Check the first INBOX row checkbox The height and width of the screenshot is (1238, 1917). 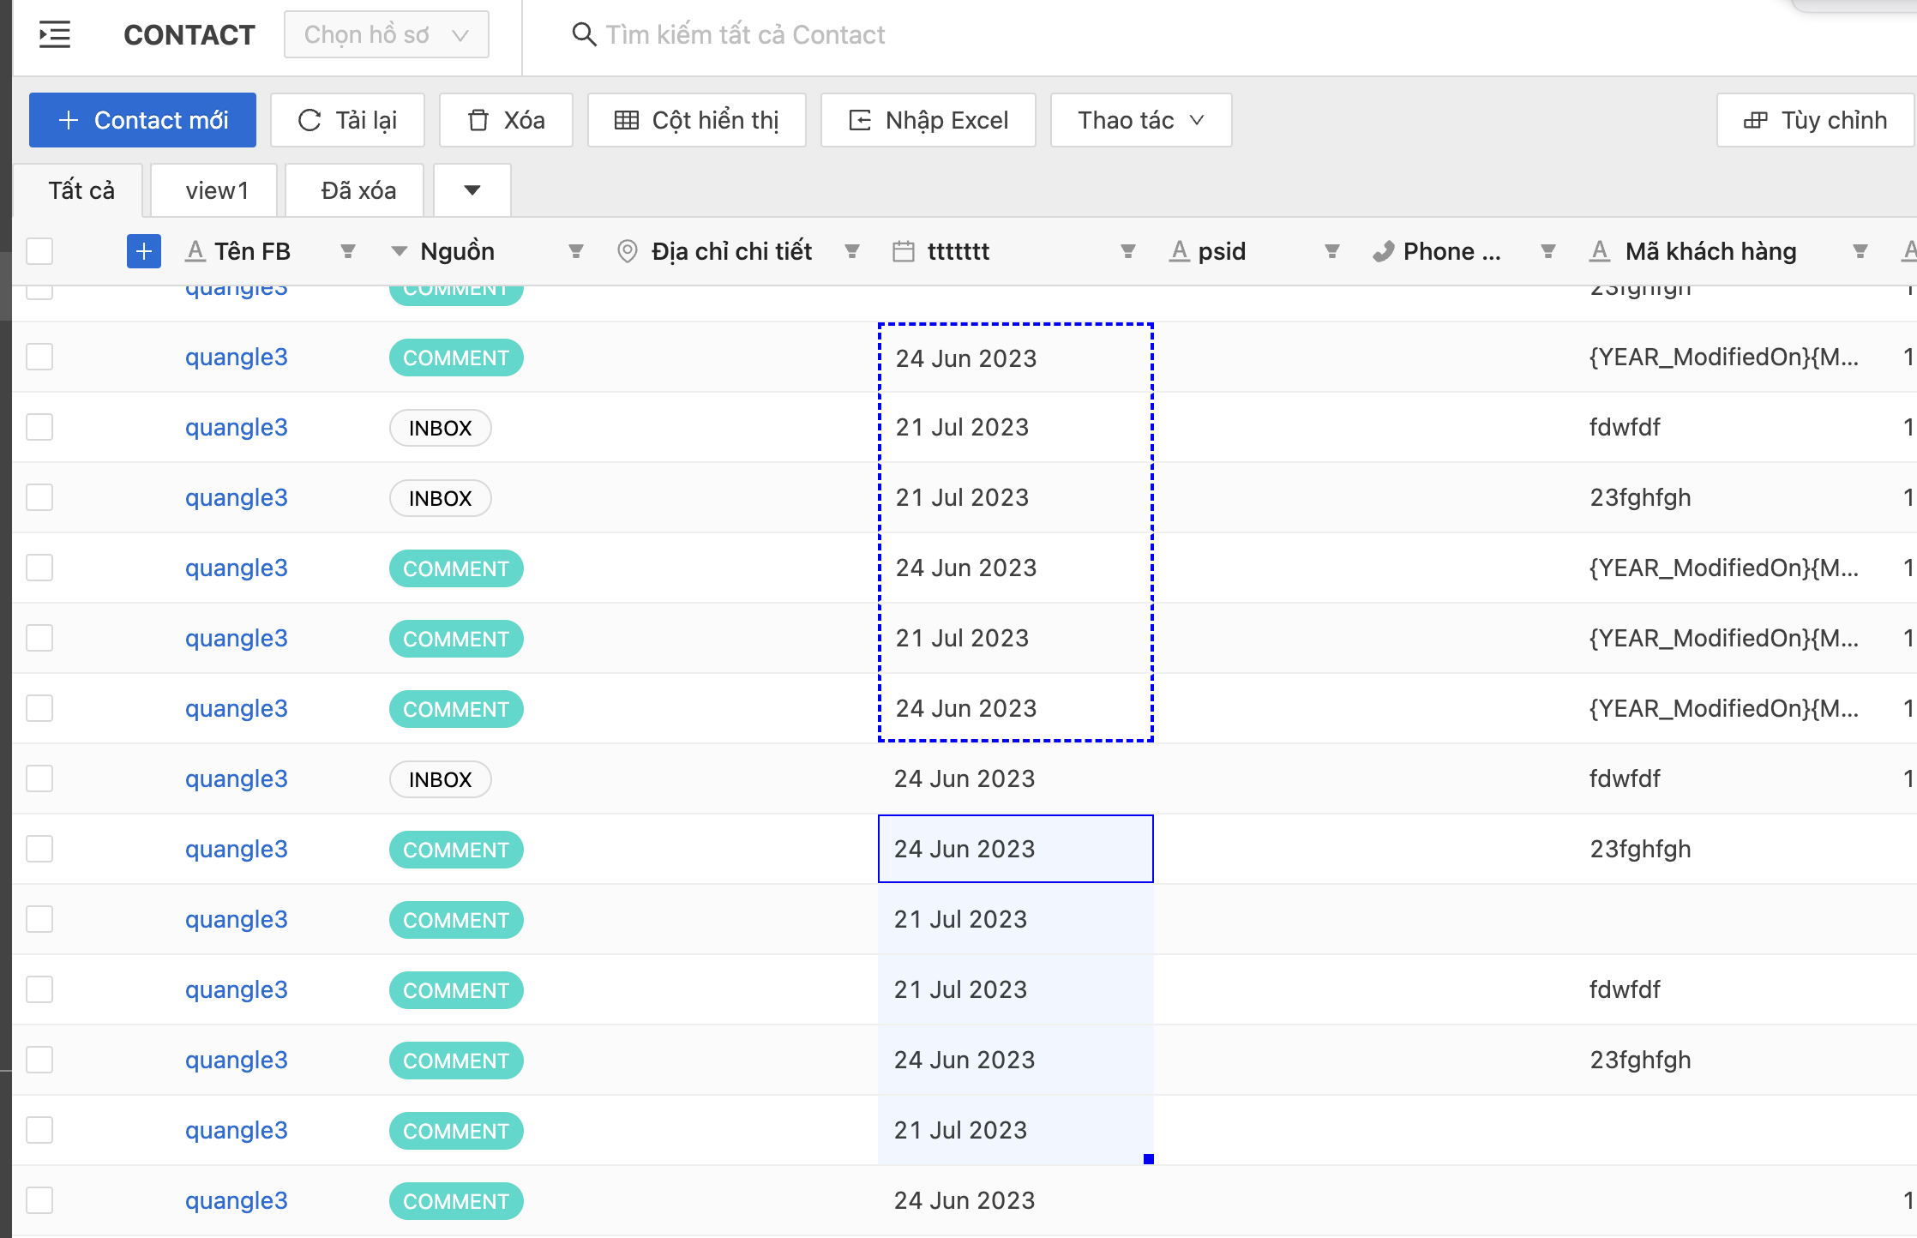pos(39,427)
